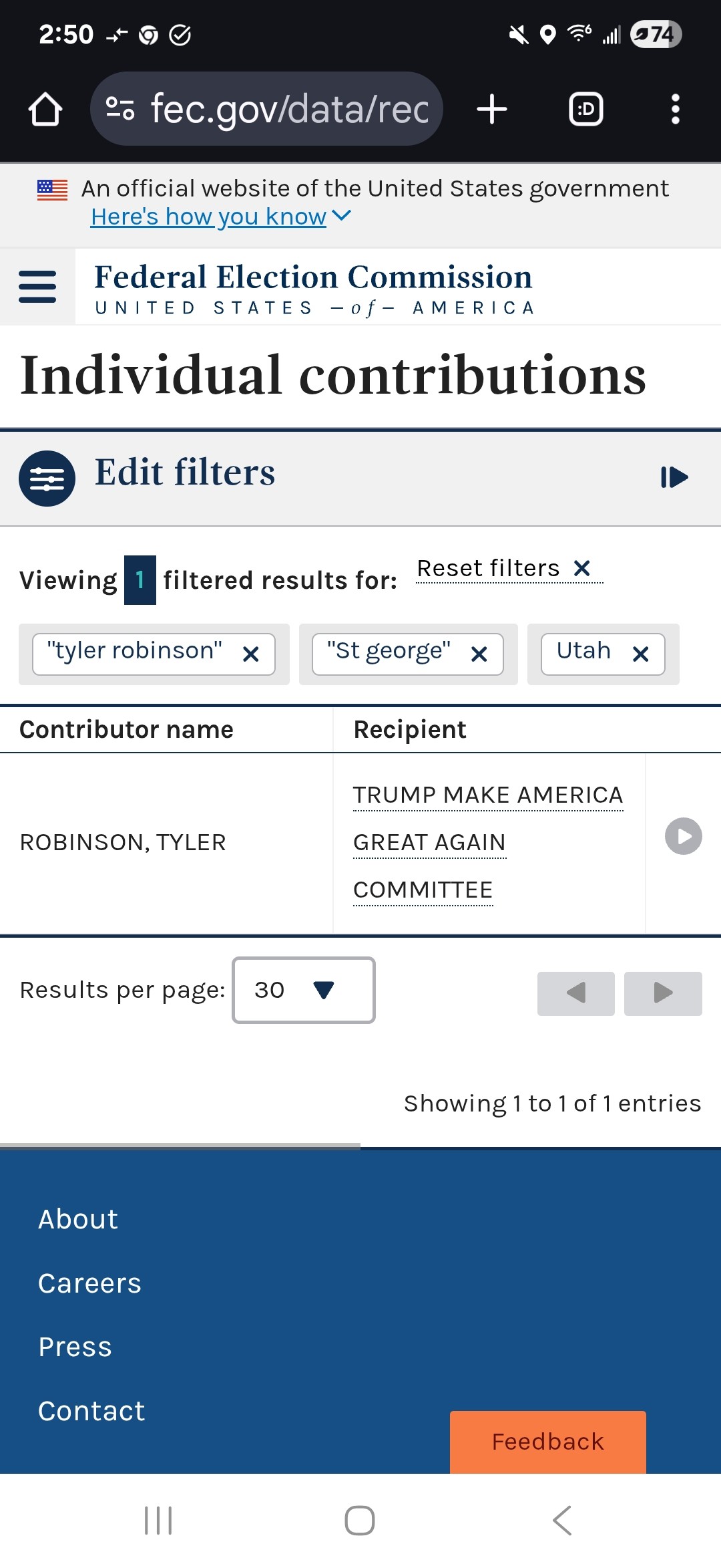Go to the previous results page
The image size is (721, 1564).
[x=575, y=993]
